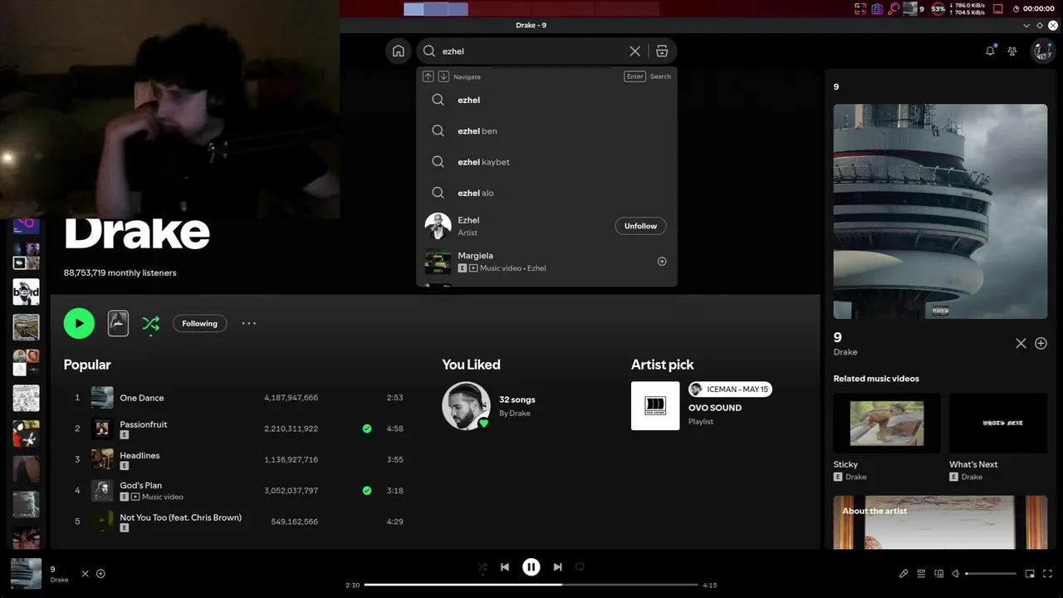Adjust the volume slider

pos(991,574)
